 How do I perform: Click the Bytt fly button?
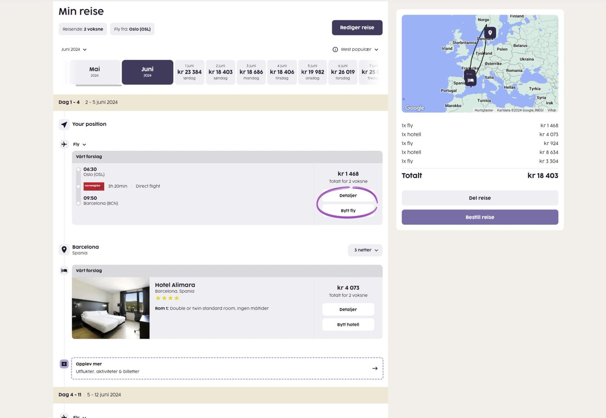(x=348, y=211)
